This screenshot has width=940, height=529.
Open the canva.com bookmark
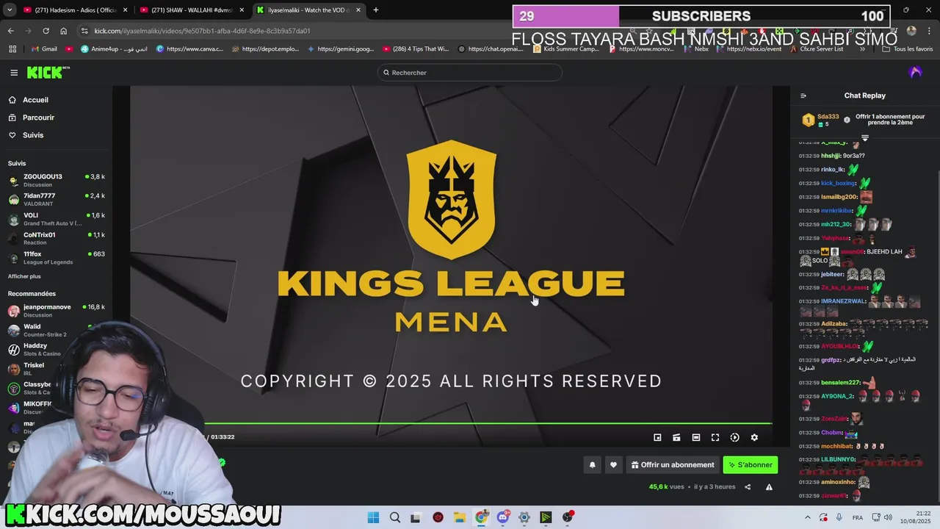click(x=189, y=49)
